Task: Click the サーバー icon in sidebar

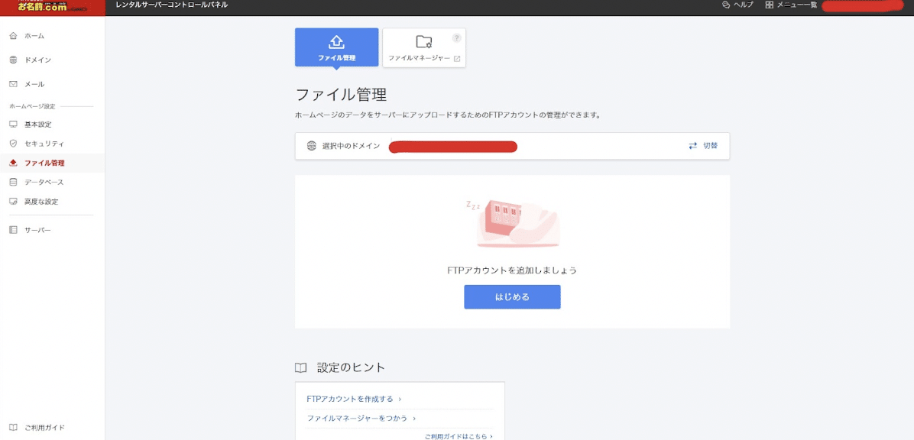Action: 13,230
